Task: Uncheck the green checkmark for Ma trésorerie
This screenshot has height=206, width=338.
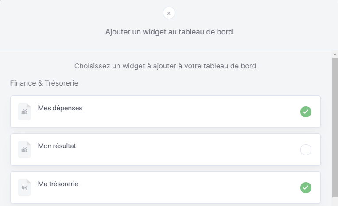Action: [306, 188]
